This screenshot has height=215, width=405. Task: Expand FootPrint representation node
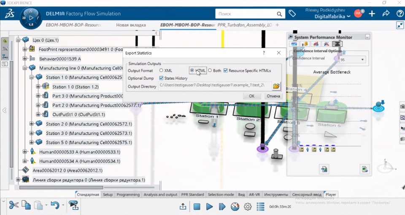click(24, 49)
